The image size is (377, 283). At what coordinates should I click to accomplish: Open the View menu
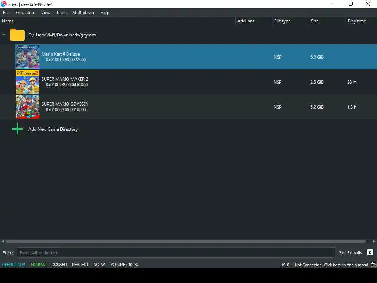pyautogui.click(x=46, y=13)
